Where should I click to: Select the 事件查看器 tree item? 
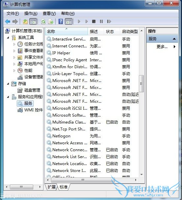coord(30,51)
